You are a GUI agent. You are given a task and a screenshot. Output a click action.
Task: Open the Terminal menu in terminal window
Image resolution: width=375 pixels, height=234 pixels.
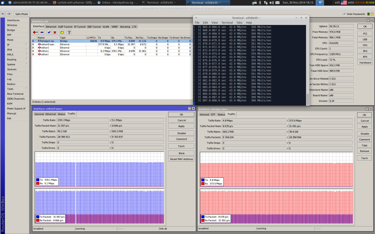coord(227,23)
